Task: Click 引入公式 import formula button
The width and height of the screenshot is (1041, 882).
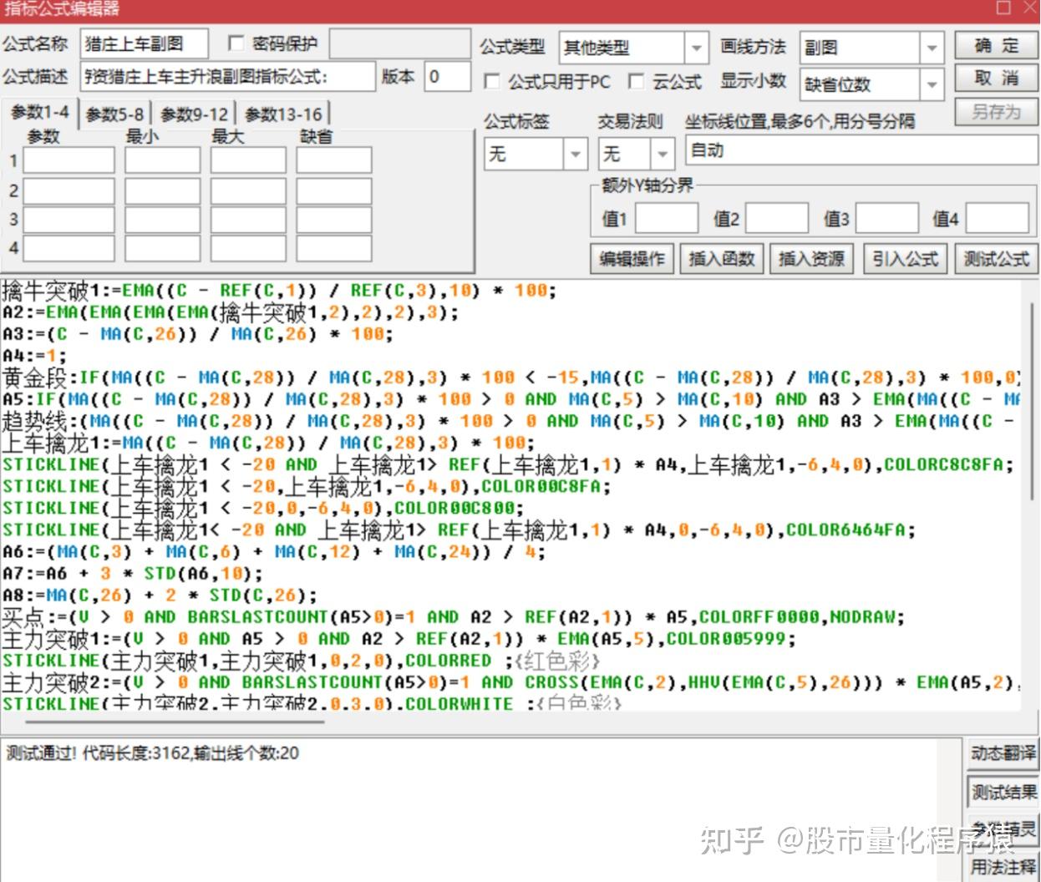Action: [x=906, y=259]
